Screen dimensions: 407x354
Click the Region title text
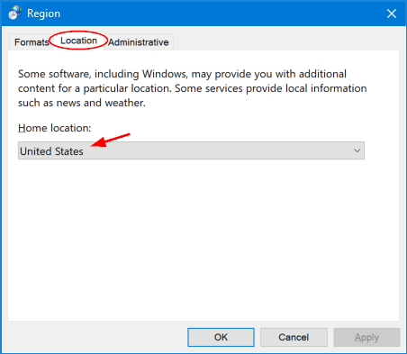point(43,14)
